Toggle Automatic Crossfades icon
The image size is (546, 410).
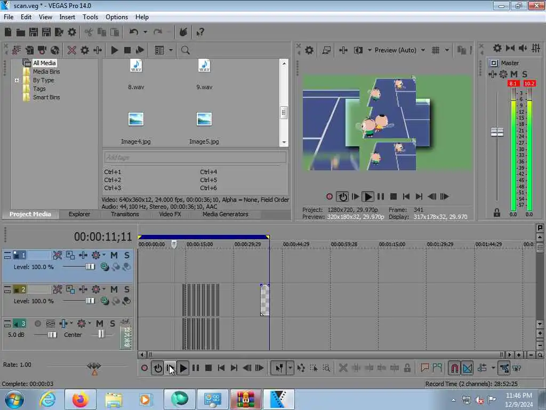tap(468, 368)
